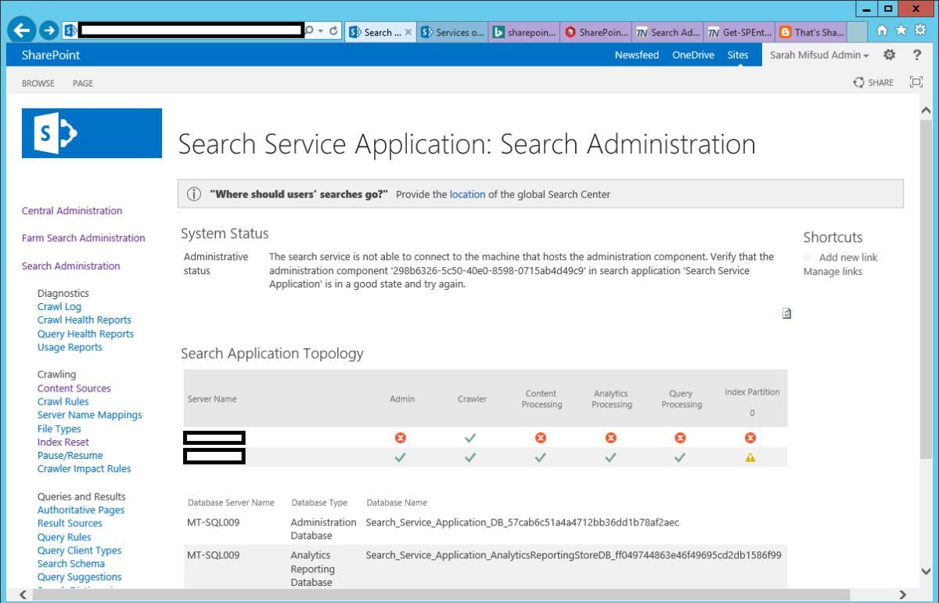
Task: Open Crawler Impact Rules link
Action: [x=85, y=469]
